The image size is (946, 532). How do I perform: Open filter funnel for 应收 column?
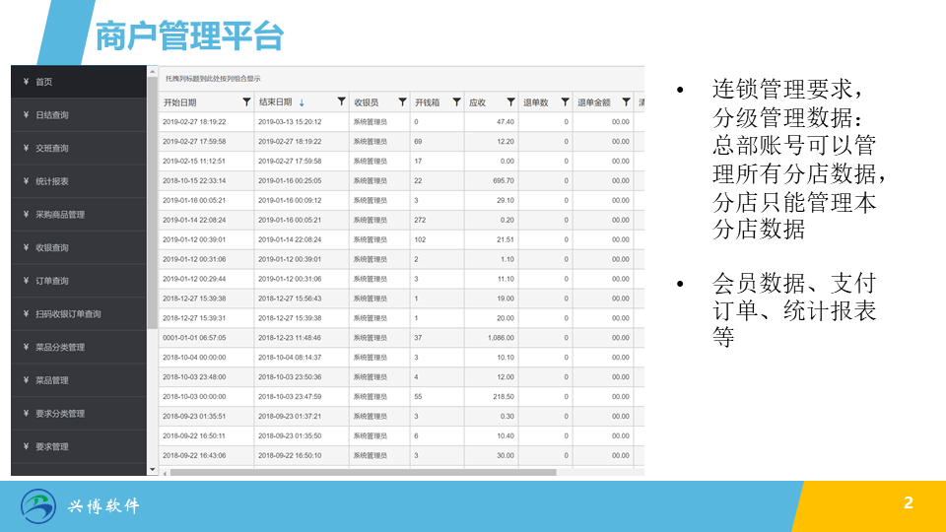pos(511,101)
